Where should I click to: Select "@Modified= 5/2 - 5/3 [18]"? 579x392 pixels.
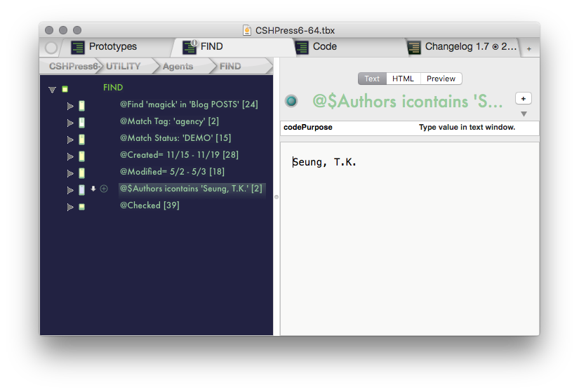pyautogui.click(x=172, y=172)
